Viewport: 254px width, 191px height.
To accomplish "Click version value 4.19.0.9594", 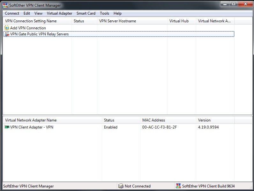I will [x=208, y=127].
